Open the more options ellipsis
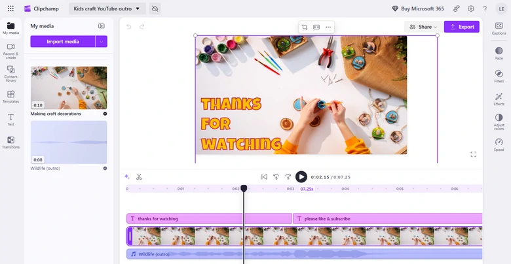Image resolution: width=511 pixels, height=264 pixels. click(x=328, y=27)
